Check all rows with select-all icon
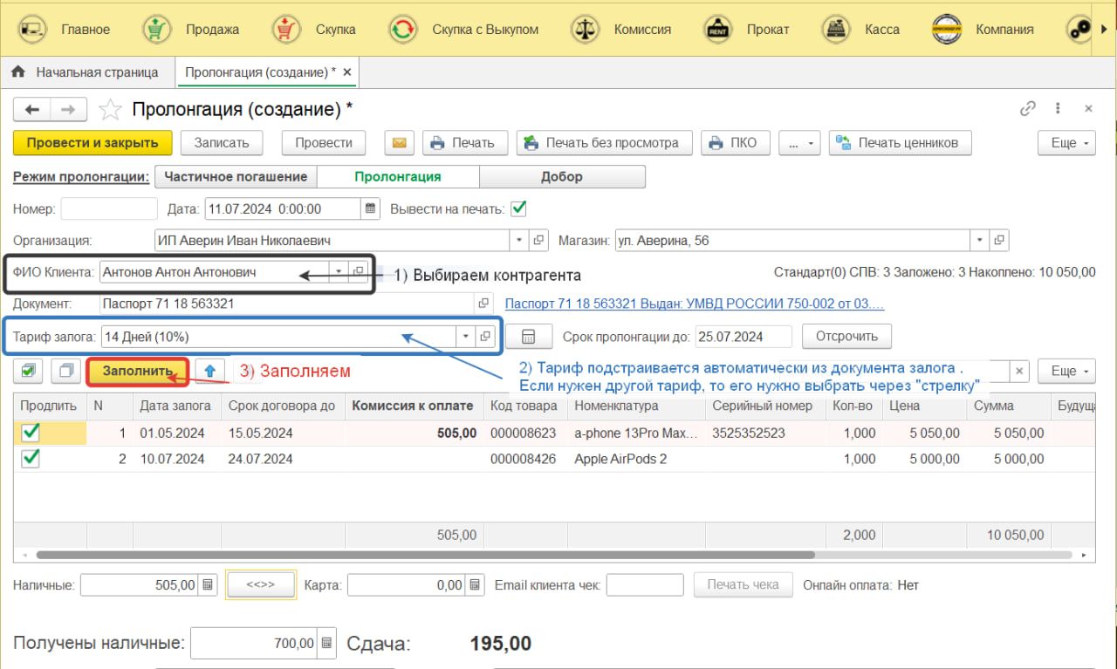1117x669 pixels. [29, 371]
